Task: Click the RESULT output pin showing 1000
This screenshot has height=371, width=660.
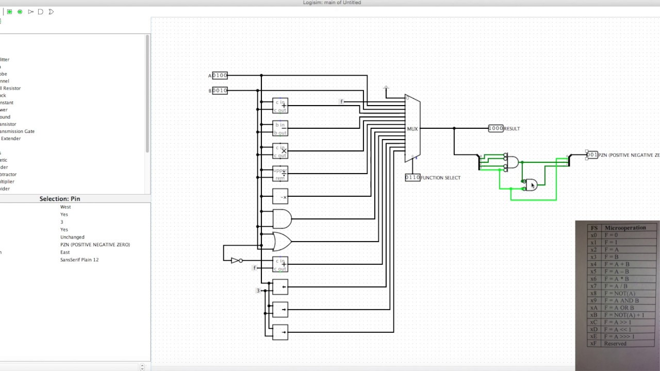Action: coord(496,128)
